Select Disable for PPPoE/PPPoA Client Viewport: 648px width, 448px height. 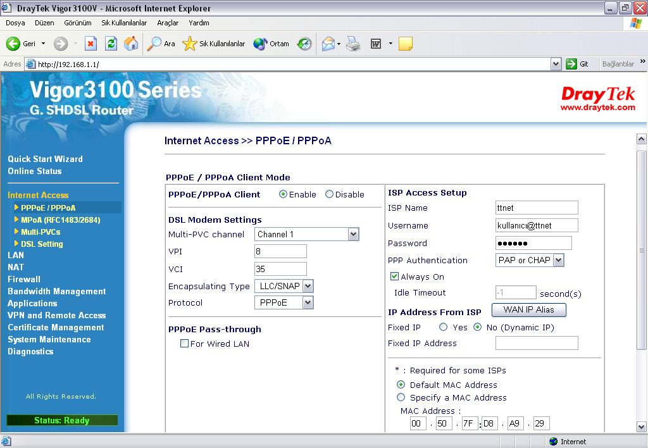tap(329, 194)
